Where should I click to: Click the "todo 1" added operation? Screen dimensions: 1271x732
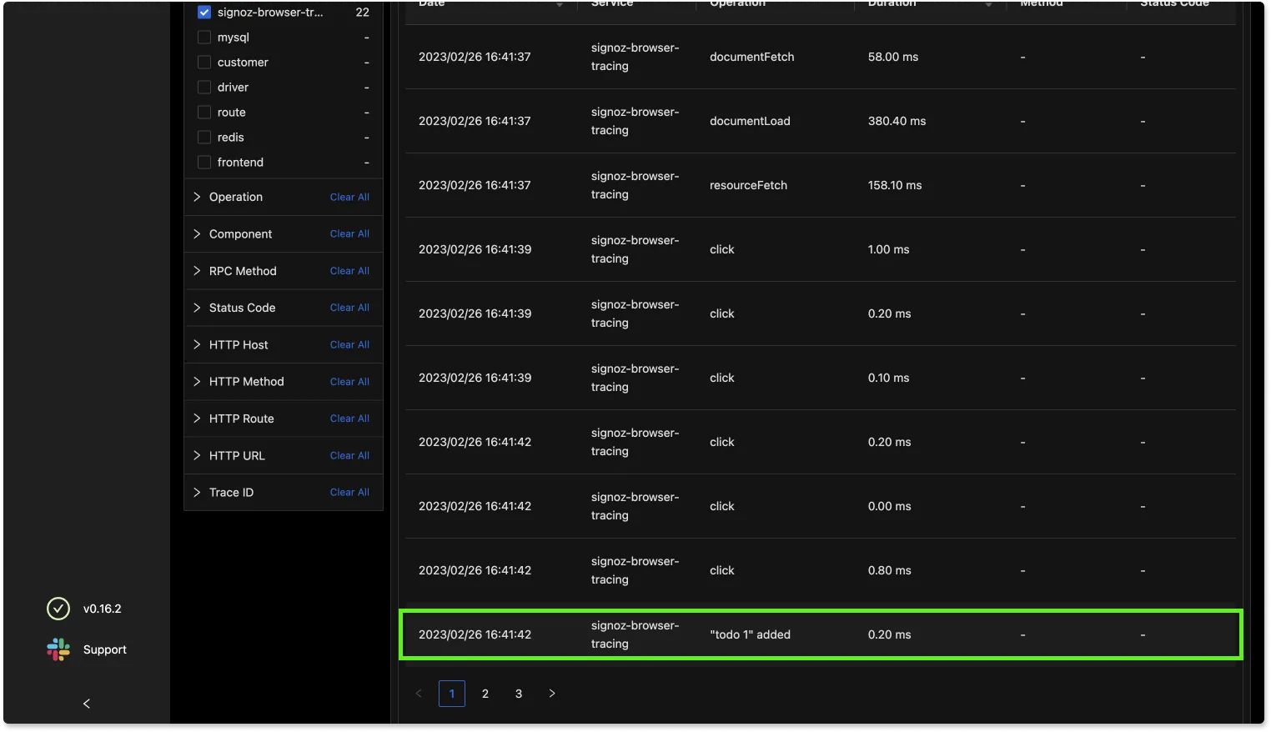click(x=750, y=634)
